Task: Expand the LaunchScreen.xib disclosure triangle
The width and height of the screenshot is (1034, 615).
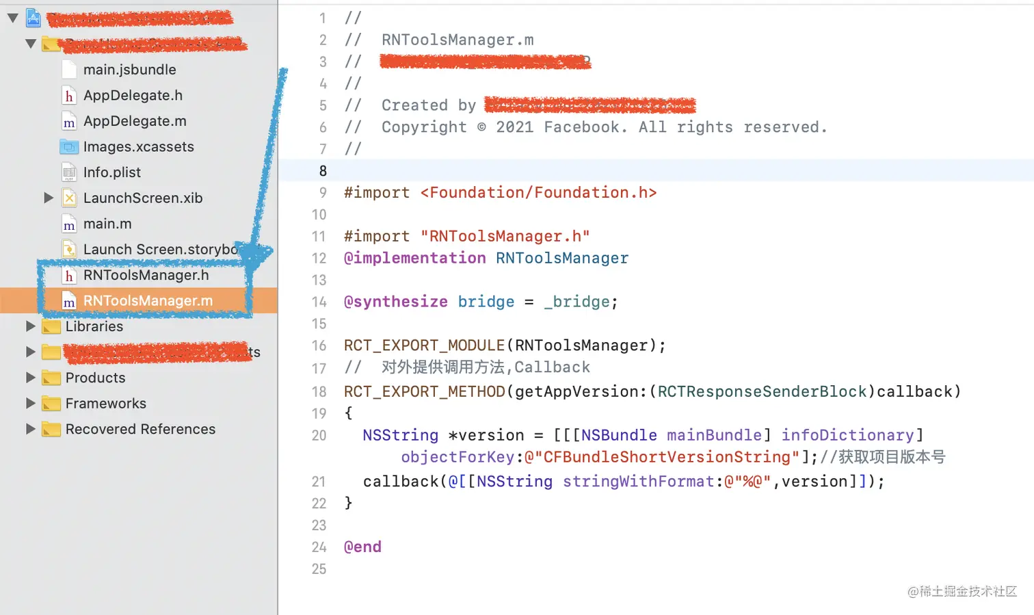Action: [49, 198]
